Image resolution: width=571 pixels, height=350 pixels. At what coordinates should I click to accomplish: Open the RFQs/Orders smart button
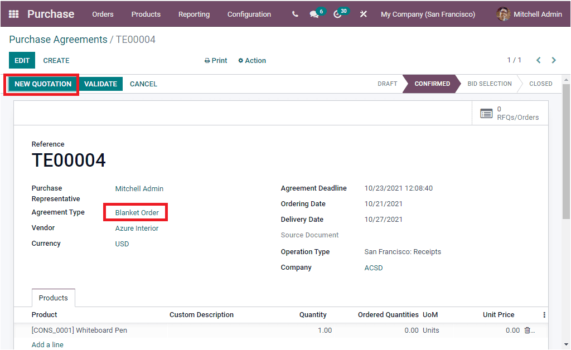[x=509, y=113]
